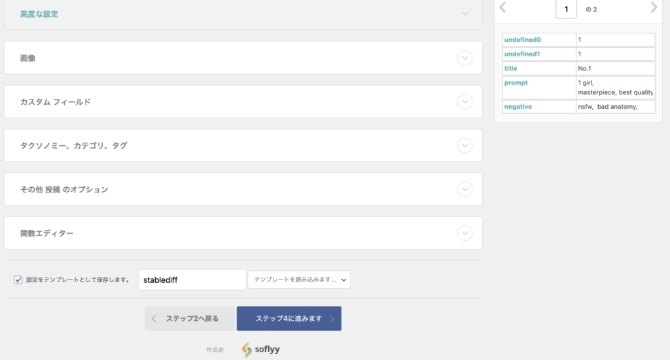Toggle 設定をテンプレートとして保存します checkbox
Screen dimensions: 670x360
click(x=18, y=280)
